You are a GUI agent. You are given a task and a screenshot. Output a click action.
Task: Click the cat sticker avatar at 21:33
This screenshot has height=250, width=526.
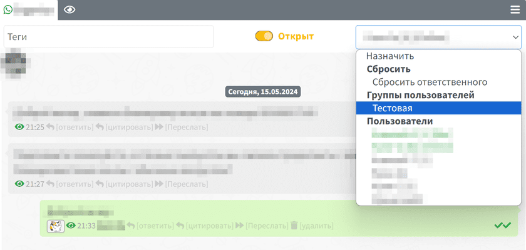coord(56,226)
